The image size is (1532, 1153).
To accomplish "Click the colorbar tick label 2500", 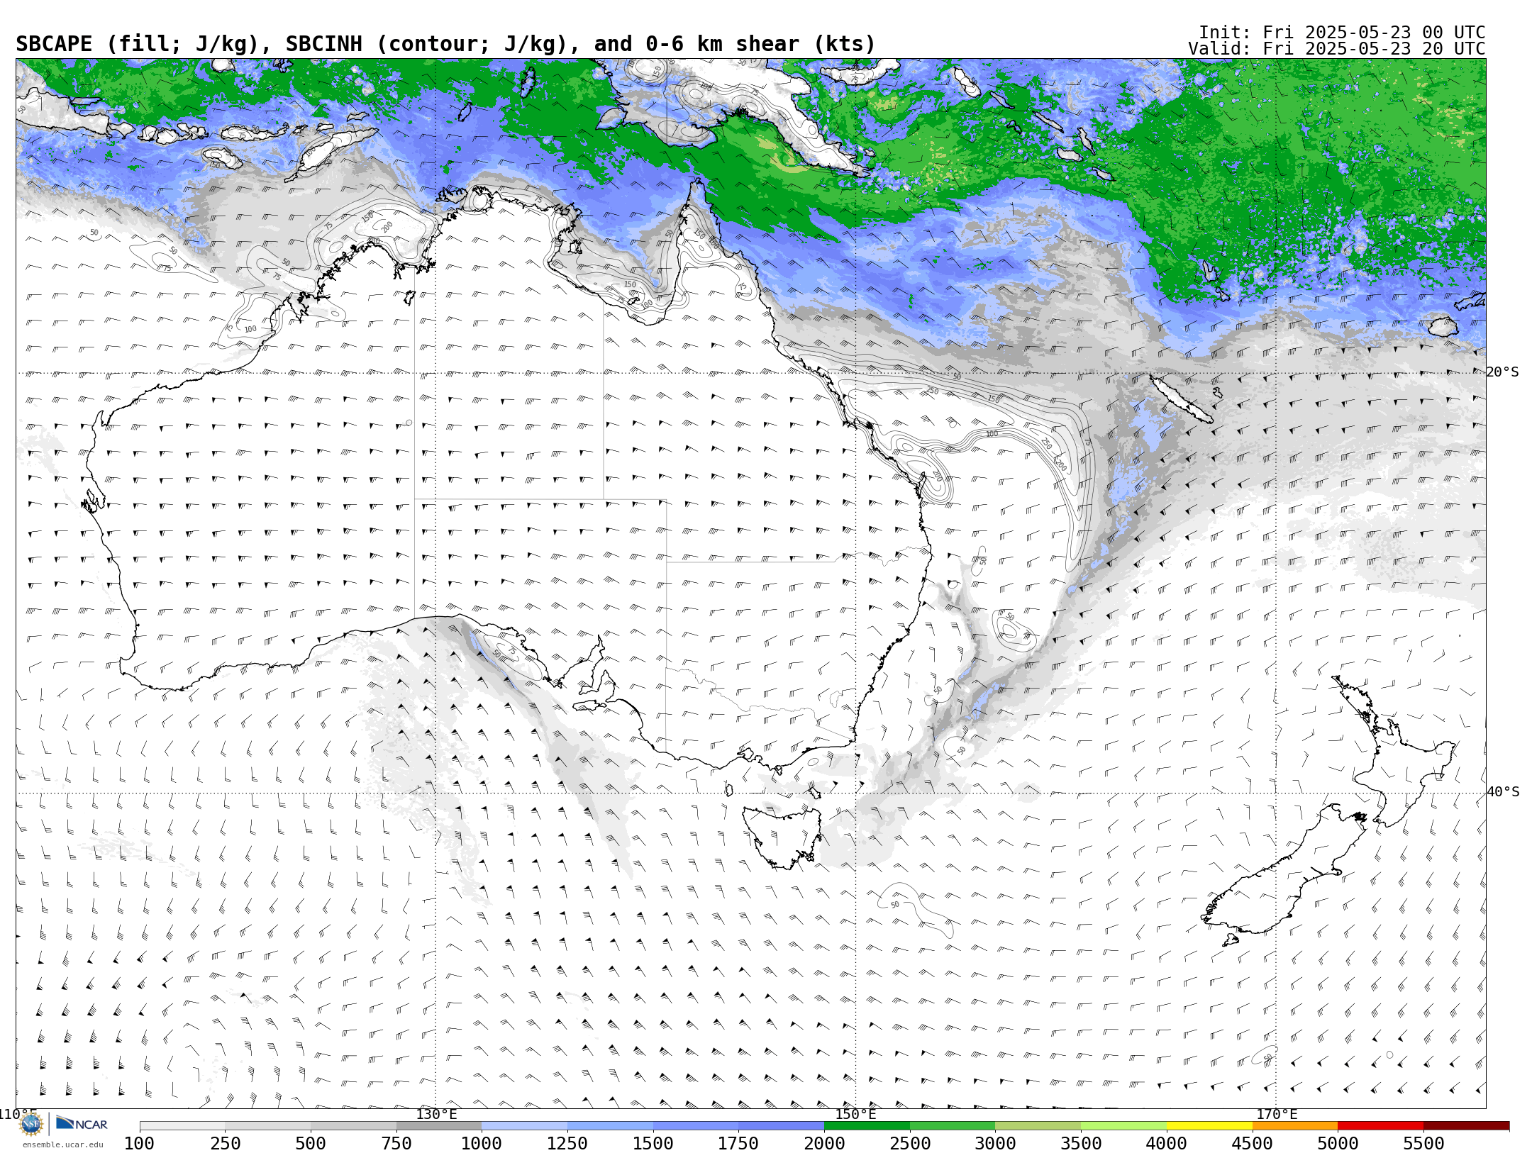I will tap(910, 1144).
